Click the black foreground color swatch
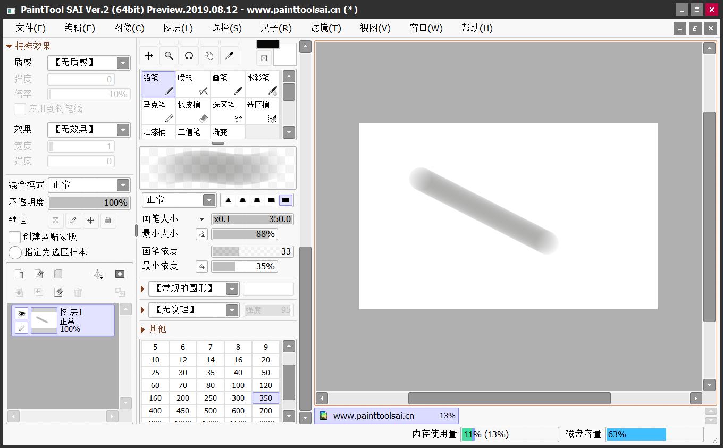 268,45
